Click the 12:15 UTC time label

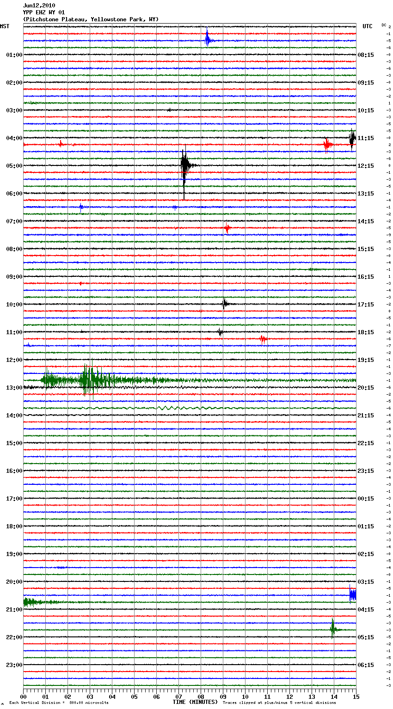pyautogui.click(x=366, y=166)
